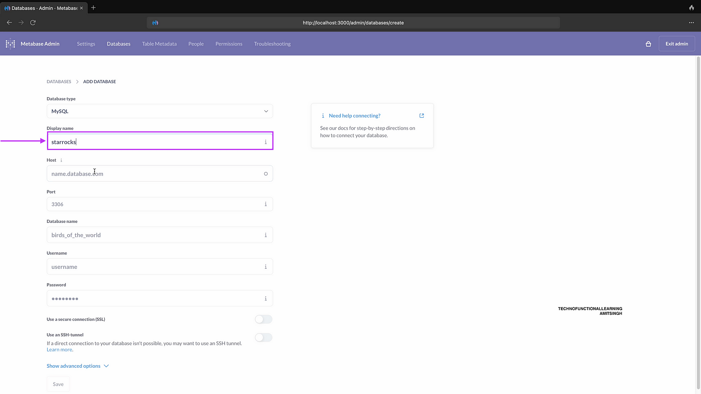Image resolution: width=701 pixels, height=394 pixels.
Task: Open the Database type MySQL dropdown
Action: pyautogui.click(x=159, y=111)
